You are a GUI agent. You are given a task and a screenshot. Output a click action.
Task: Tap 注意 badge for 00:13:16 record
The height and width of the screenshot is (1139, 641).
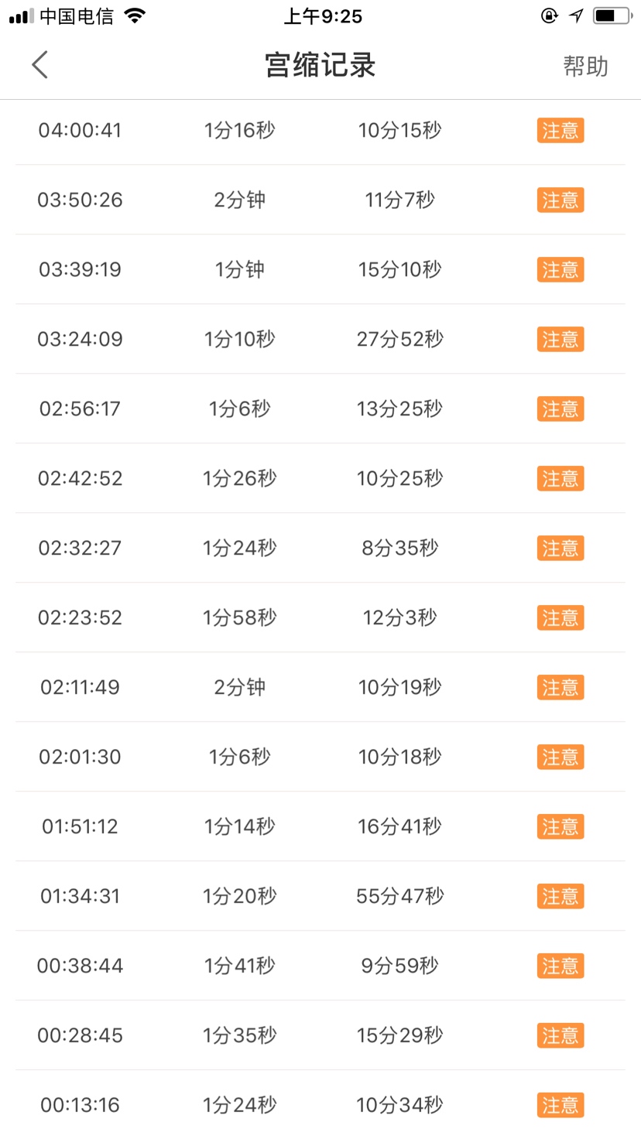click(560, 1106)
